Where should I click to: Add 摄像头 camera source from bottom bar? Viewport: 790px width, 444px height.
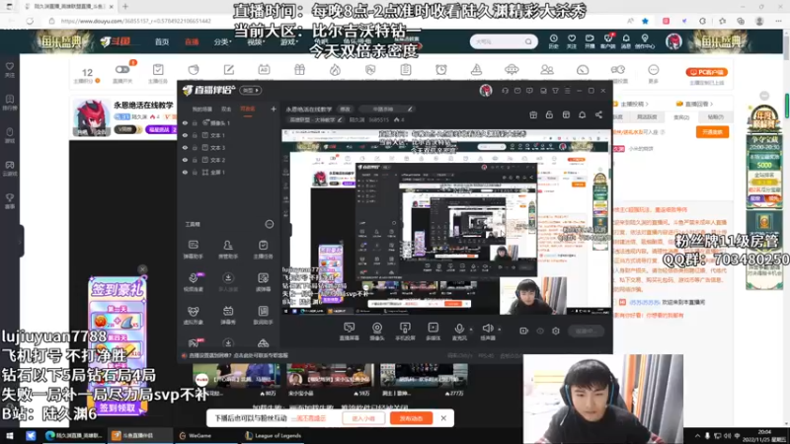point(377,332)
